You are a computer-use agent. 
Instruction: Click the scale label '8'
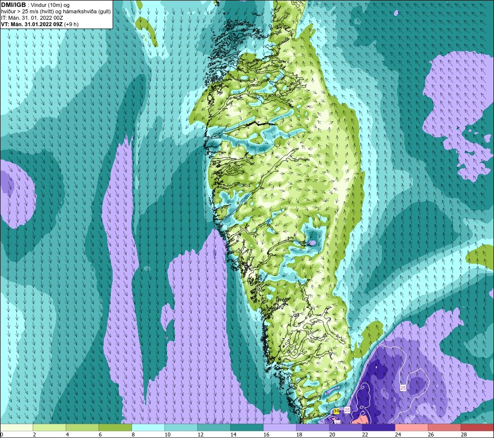click(133, 435)
